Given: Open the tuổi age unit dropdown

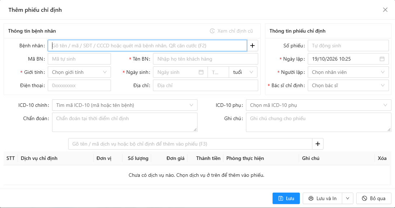Looking at the screenshot, I should click(243, 72).
